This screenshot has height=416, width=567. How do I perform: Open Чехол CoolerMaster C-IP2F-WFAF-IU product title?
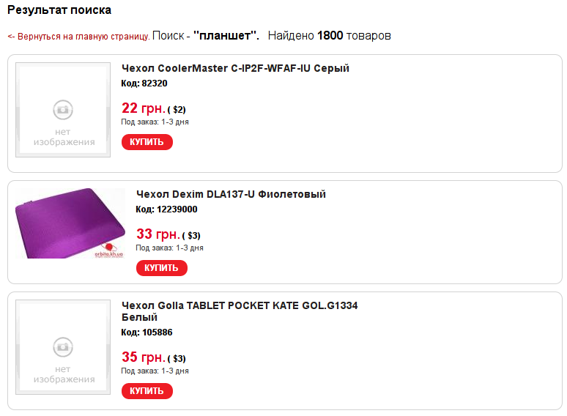click(x=235, y=68)
